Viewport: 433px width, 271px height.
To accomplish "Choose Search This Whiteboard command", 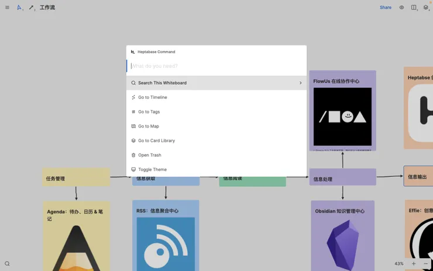I will pyautogui.click(x=216, y=83).
